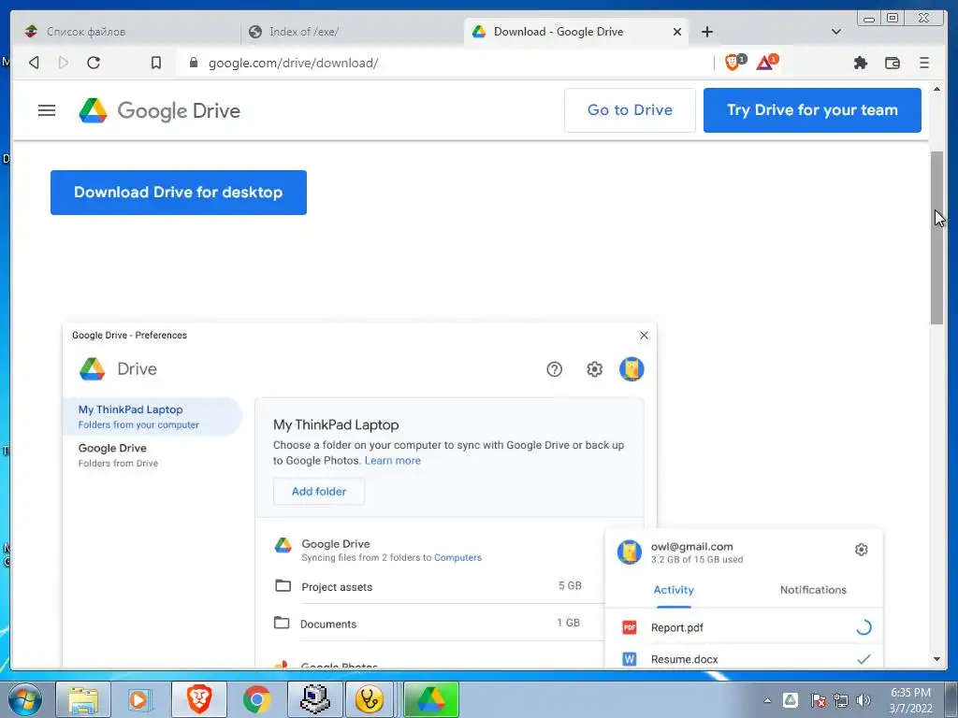
Task: Click the address bar URL field
Action: (x=446, y=63)
